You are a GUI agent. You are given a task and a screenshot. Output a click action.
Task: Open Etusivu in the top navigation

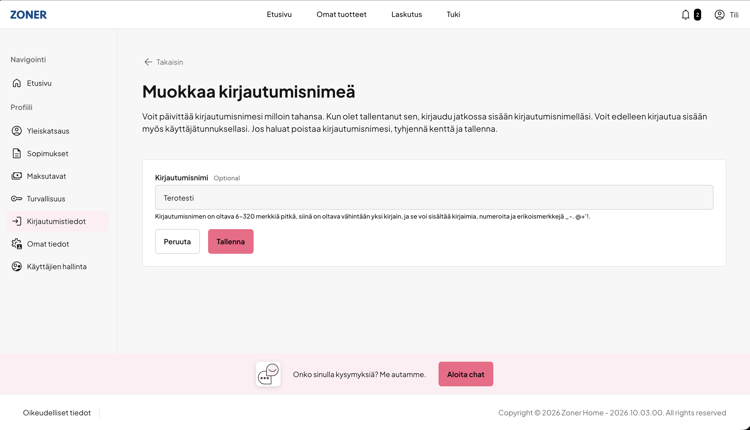pyautogui.click(x=279, y=14)
